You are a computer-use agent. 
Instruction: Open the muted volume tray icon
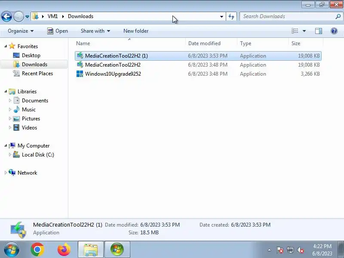(x=301, y=250)
